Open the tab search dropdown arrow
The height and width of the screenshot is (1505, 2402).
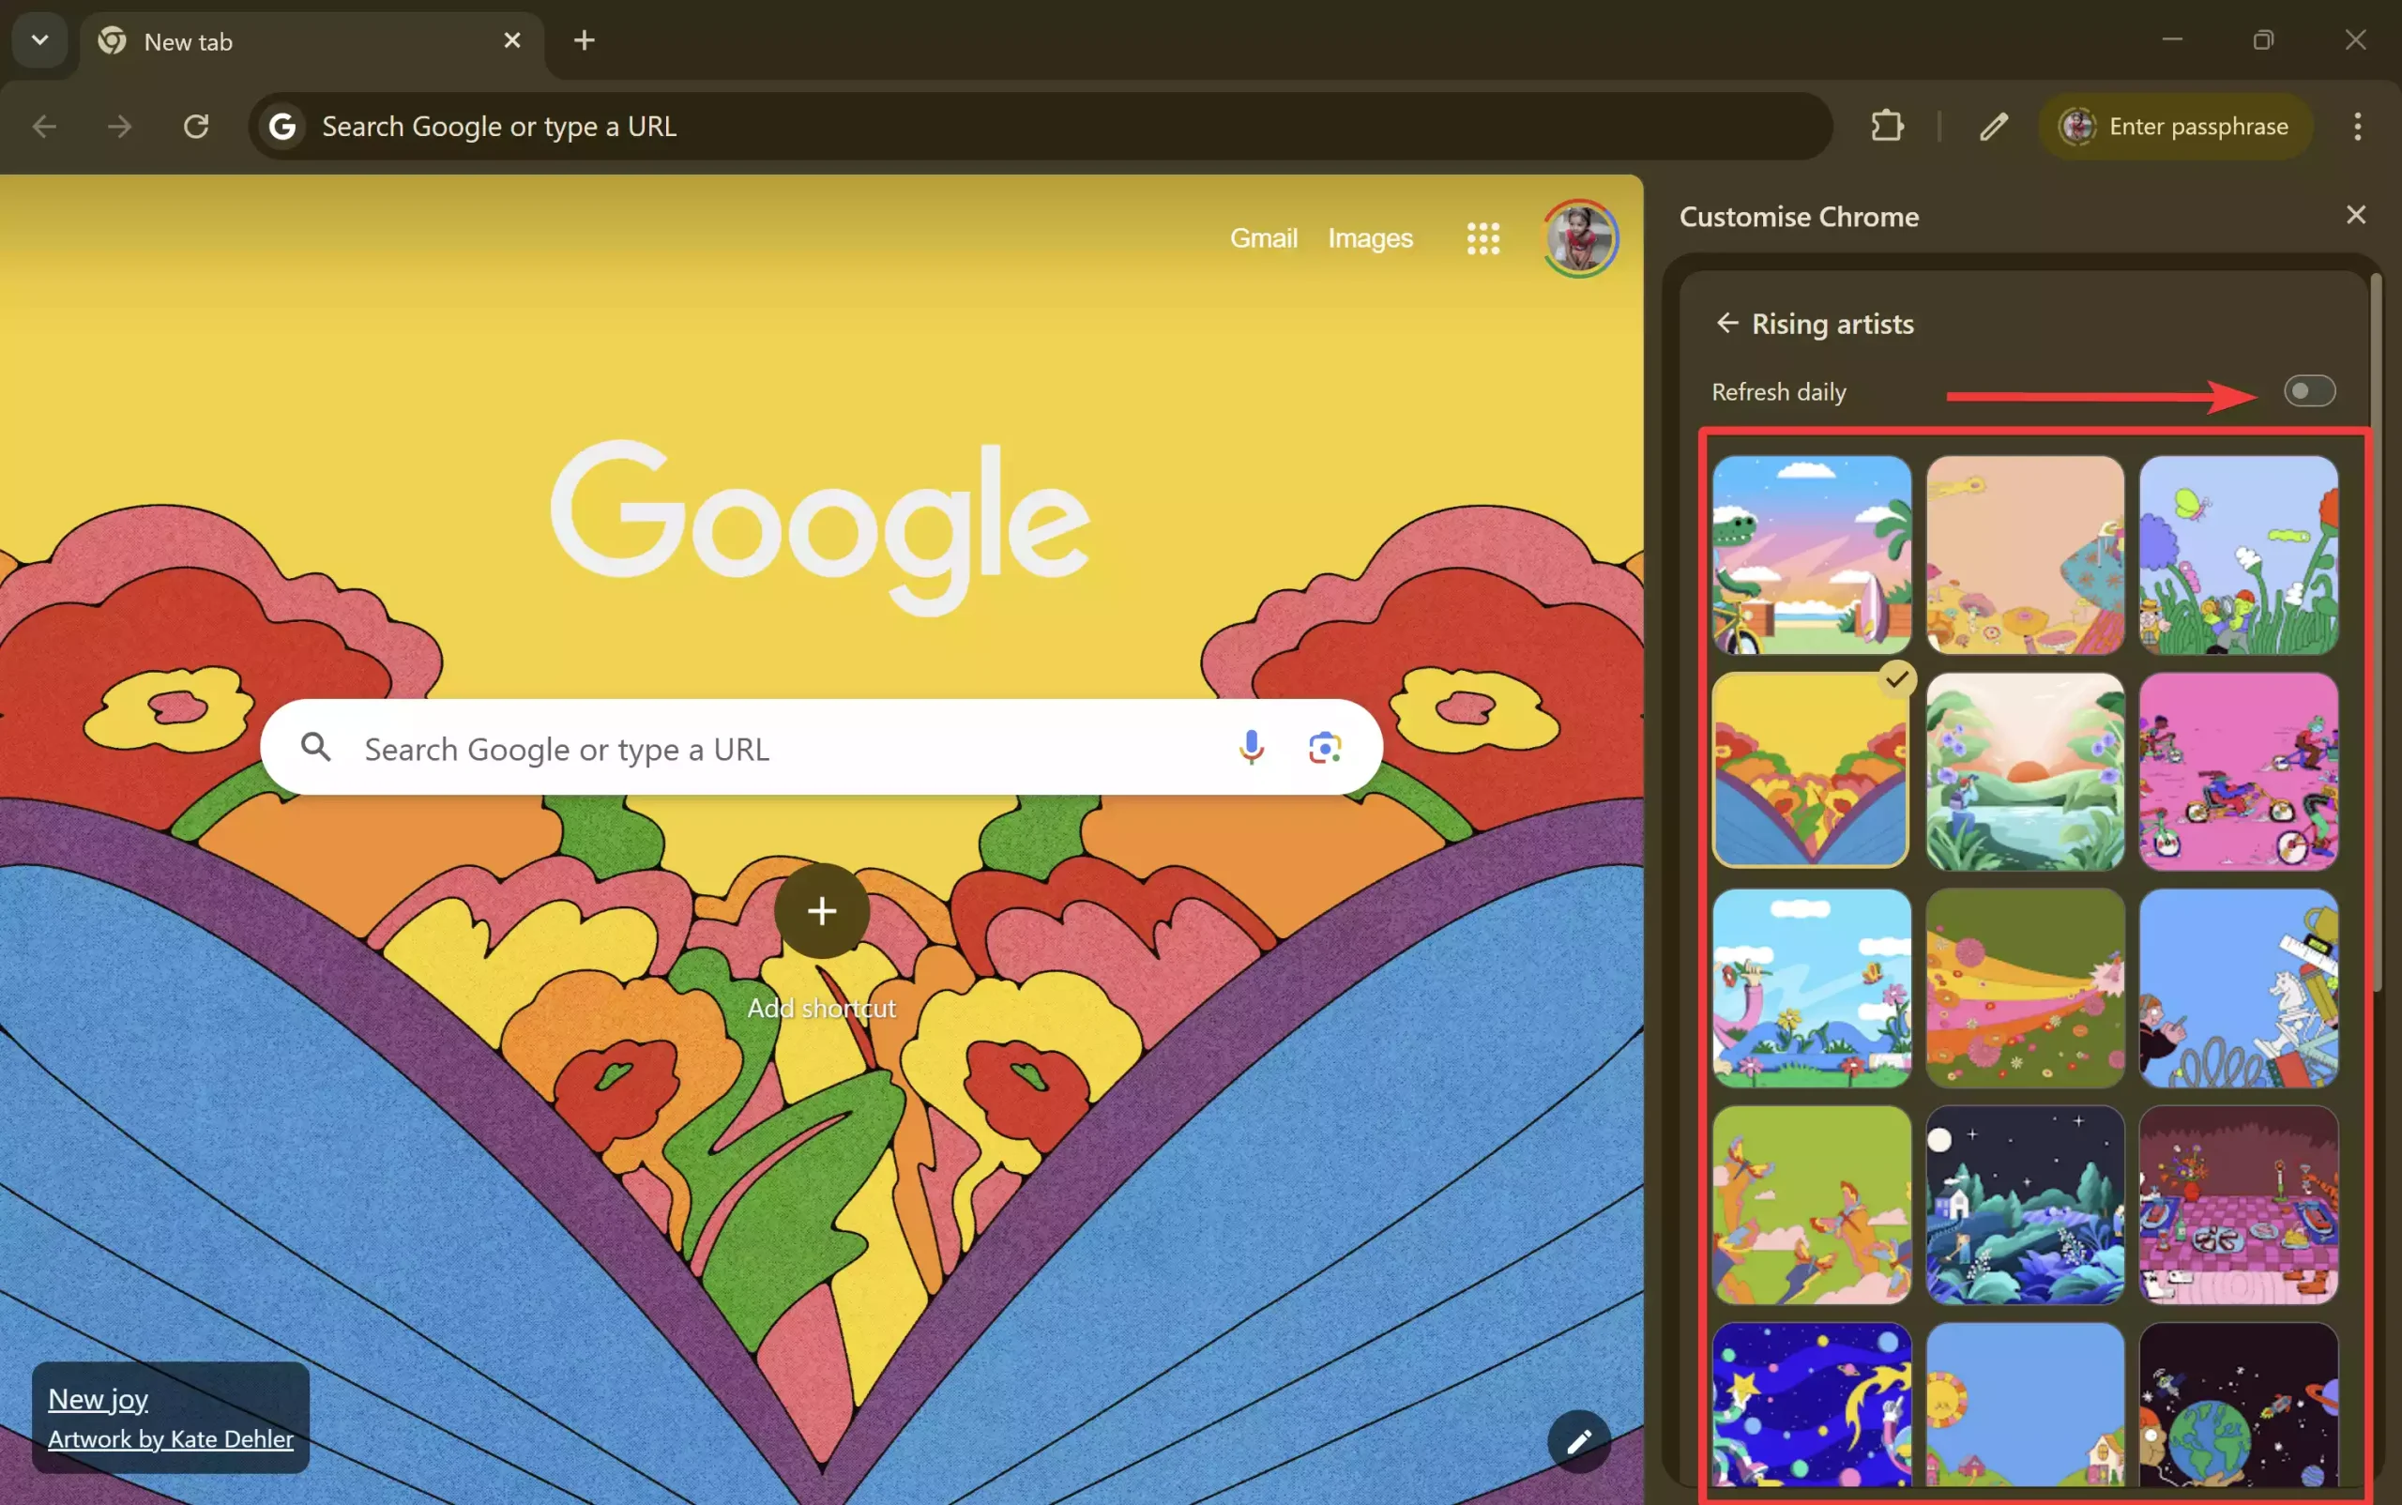(x=39, y=39)
